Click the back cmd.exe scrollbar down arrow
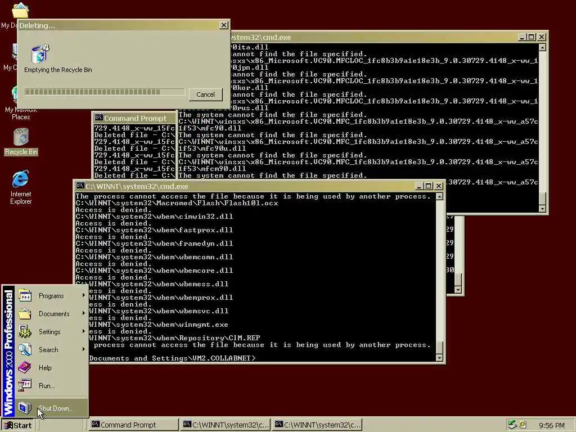Viewport: 576px width, 432px height. [542, 209]
